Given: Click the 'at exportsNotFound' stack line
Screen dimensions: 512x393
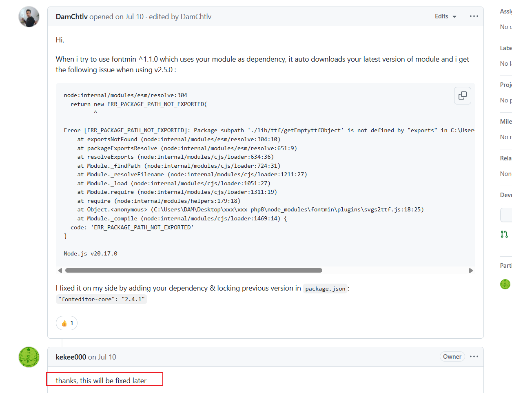Looking at the screenshot, I should tap(179, 139).
